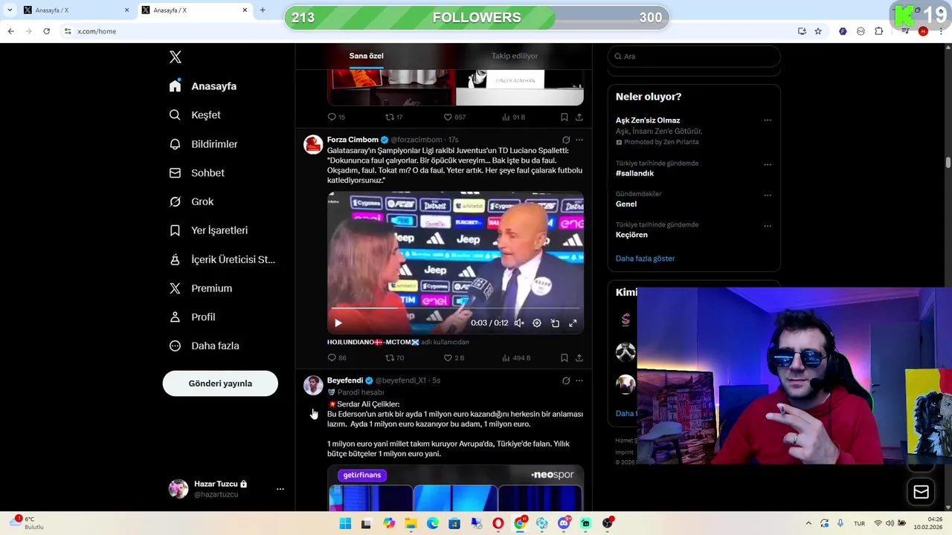Open Genel trend options dots
The height and width of the screenshot is (535, 952).
(x=768, y=195)
